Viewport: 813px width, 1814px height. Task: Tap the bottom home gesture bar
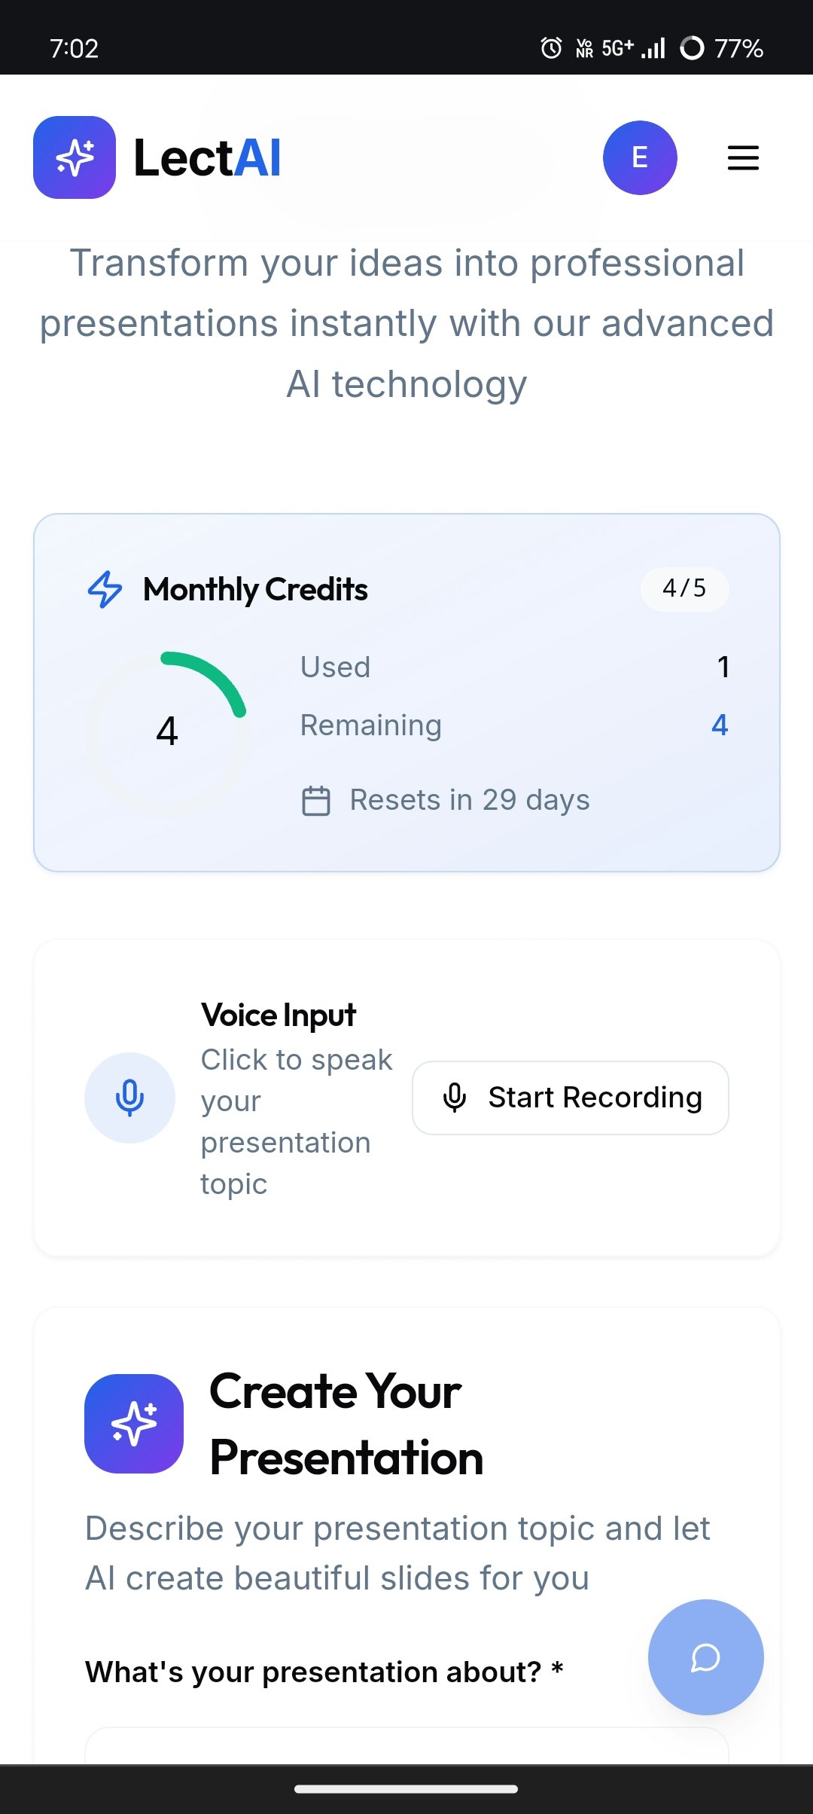coord(406,1789)
